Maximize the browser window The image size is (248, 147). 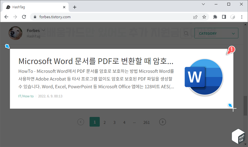229,4
